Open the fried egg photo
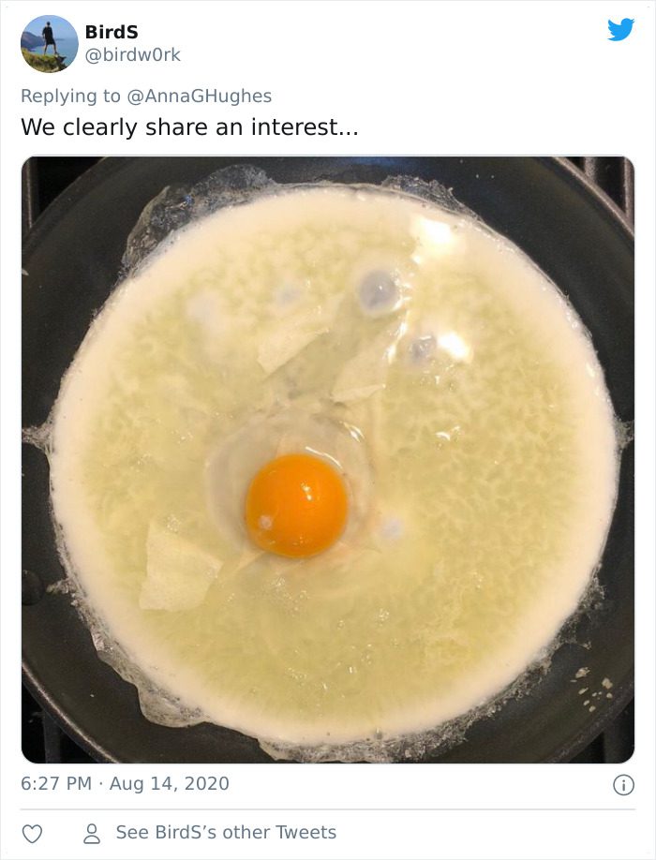This screenshot has height=860, width=656. pyautogui.click(x=328, y=460)
